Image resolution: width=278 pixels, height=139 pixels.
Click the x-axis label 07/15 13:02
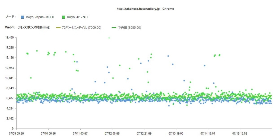click(240, 134)
